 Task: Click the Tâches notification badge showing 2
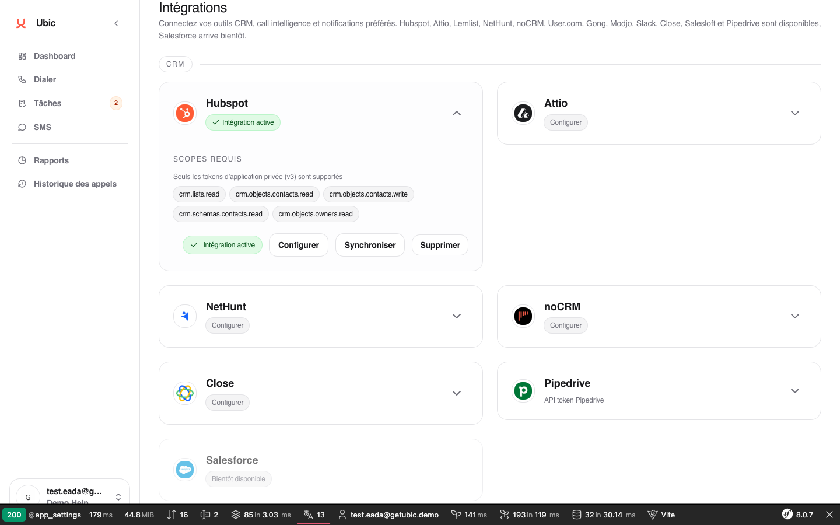tap(116, 103)
